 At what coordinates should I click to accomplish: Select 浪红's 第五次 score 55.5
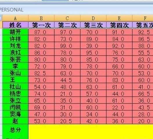click(143, 52)
